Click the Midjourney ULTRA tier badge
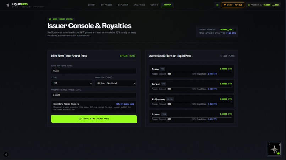 [x=170, y=99]
